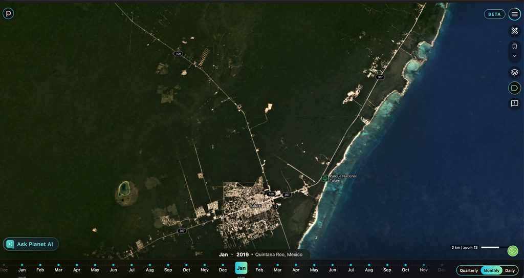This screenshot has width=524, height=278.
Task: Click the 2019 year selector above the timeline
Action: coord(243,254)
